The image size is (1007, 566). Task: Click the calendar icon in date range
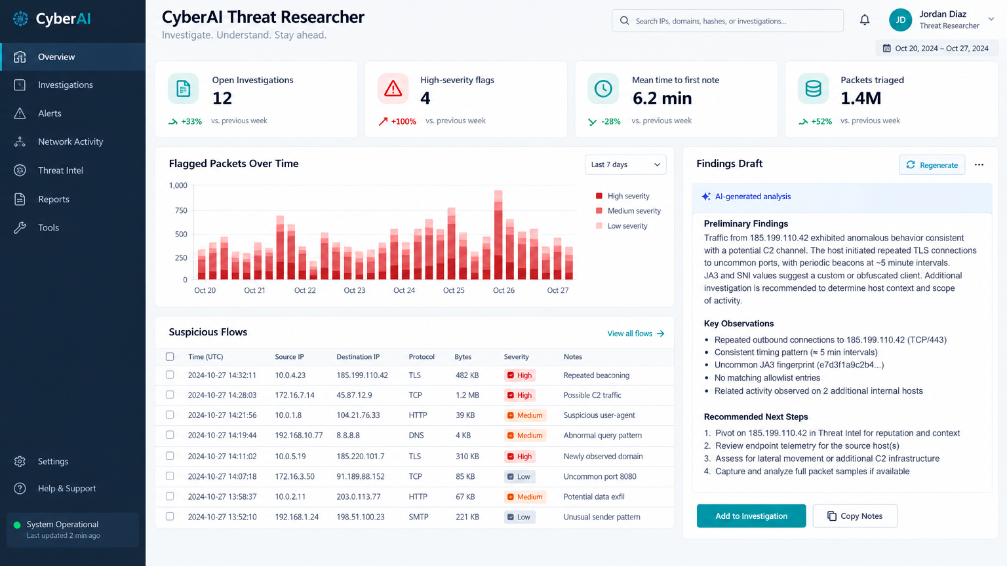point(887,48)
